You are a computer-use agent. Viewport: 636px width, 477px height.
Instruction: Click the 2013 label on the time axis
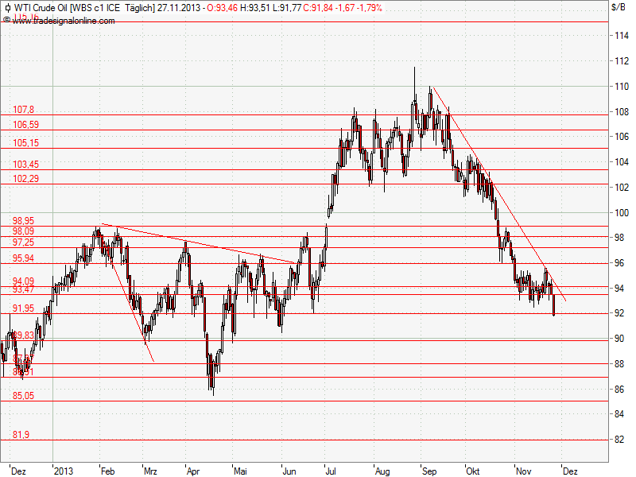(x=64, y=471)
